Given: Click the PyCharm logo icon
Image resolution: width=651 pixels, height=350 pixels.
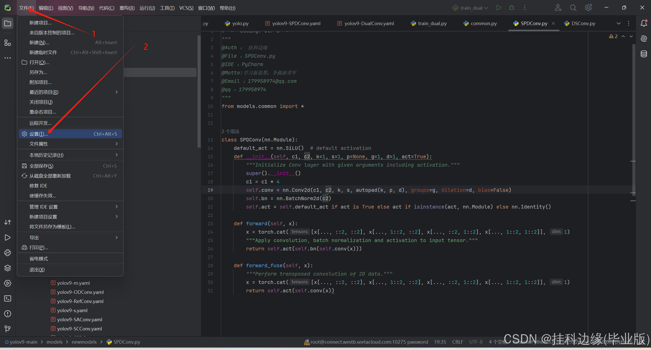Looking at the screenshot, I should coord(8,8).
